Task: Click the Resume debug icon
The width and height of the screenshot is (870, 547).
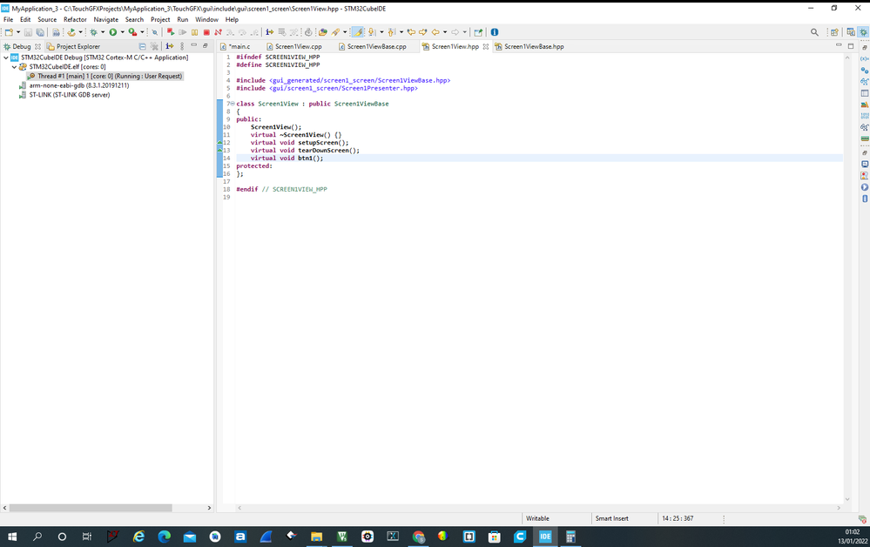Action: (183, 32)
